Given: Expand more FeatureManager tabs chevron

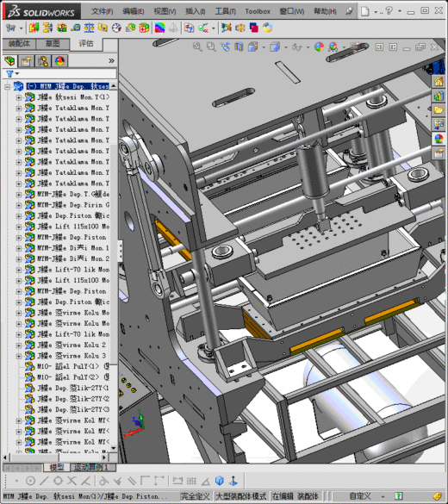Looking at the screenshot, I should click(x=111, y=61).
